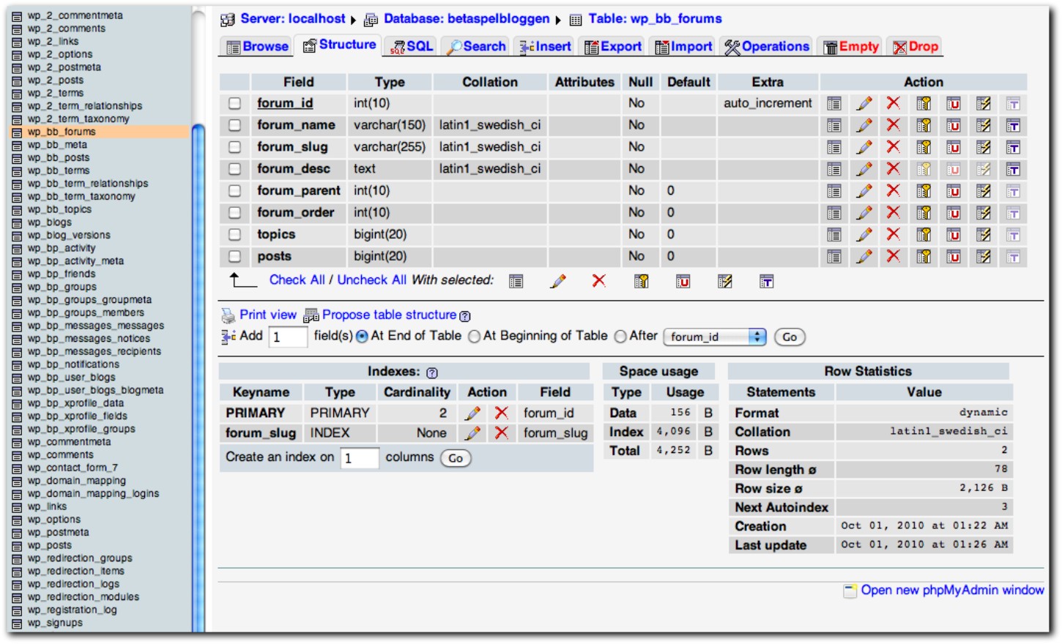Image resolution: width=1062 pixels, height=644 pixels.
Task: Browse distinct values icon for forum_slug row
Action: [x=834, y=148]
